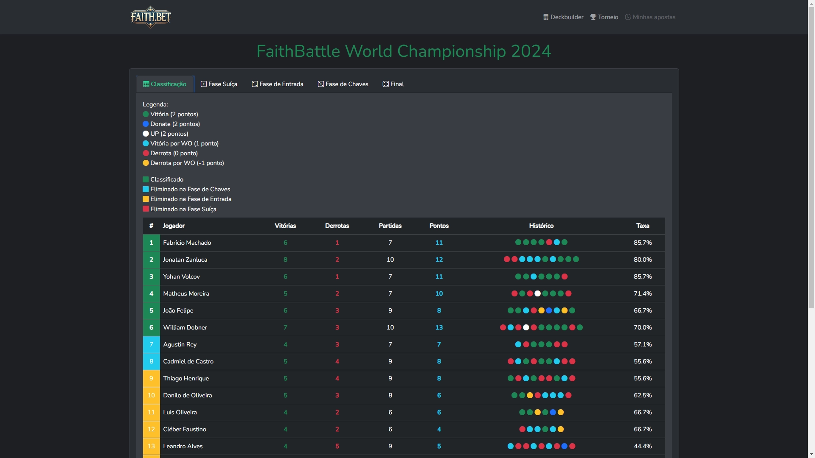The height and width of the screenshot is (458, 815).
Task: Click the Torneio trophy icon
Action: pos(593,17)
